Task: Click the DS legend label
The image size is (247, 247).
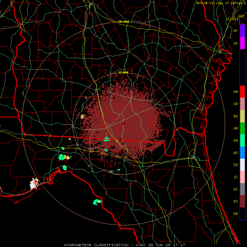Action: point(236,165)
